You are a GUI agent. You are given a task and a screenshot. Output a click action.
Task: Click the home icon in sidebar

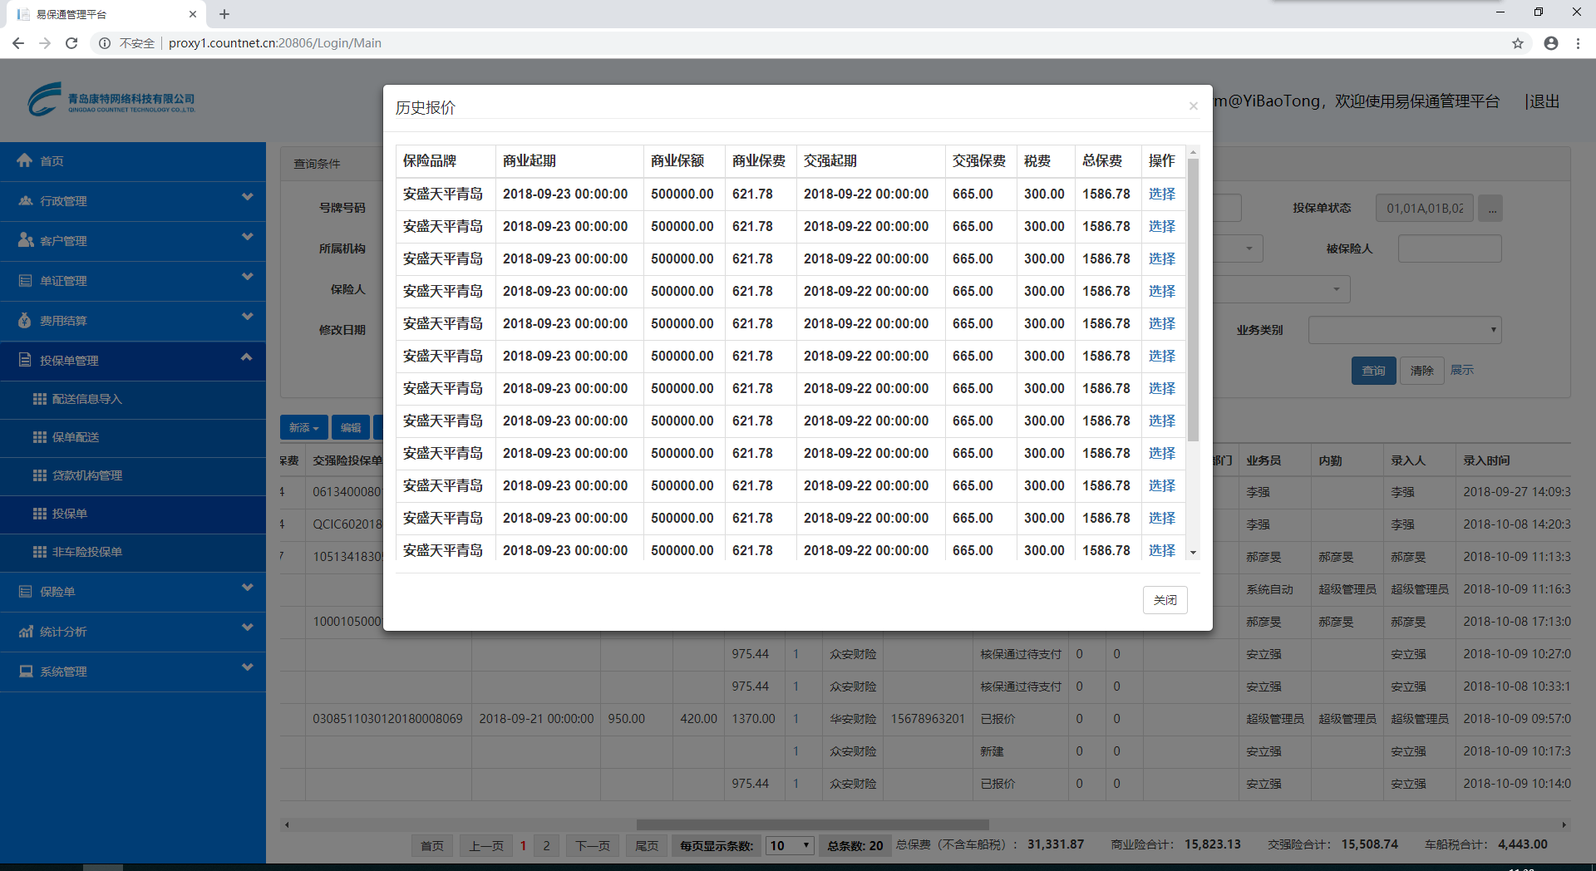[25, 160]
